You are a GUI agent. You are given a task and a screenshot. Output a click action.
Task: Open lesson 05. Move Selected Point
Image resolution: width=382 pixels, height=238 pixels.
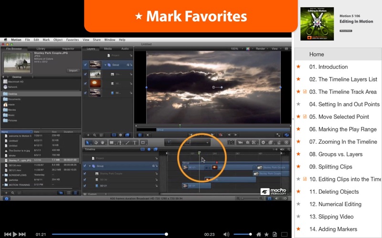point(338,117)
